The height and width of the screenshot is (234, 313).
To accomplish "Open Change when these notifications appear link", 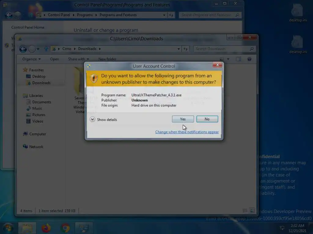I will pos(187,132).
